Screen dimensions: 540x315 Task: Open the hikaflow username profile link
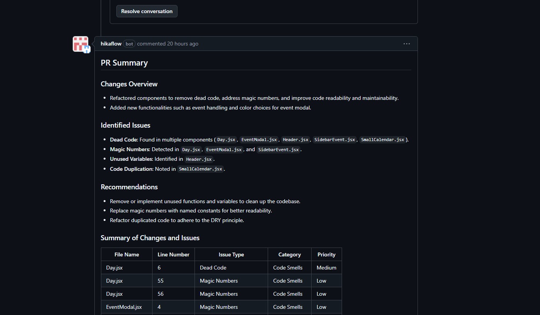pos(111,44)
